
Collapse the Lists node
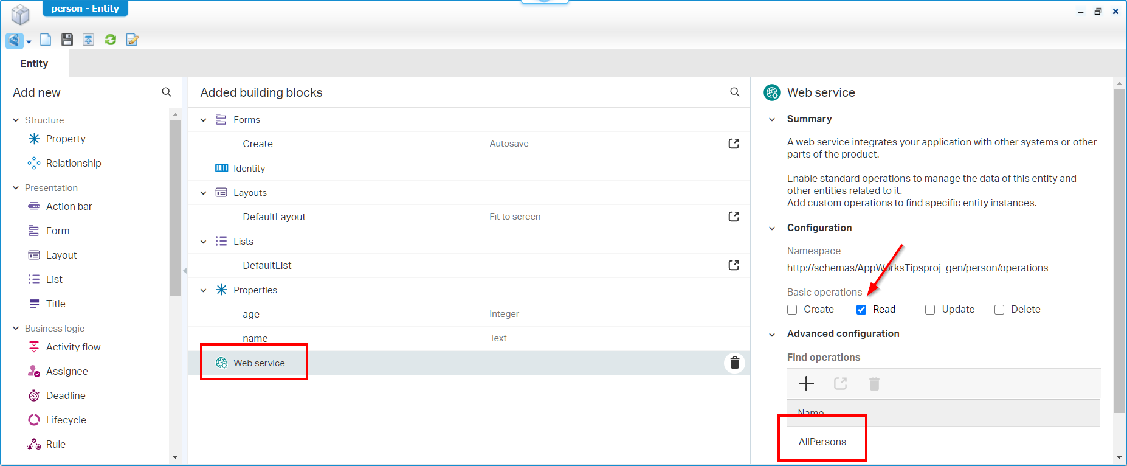click(204, 242)
